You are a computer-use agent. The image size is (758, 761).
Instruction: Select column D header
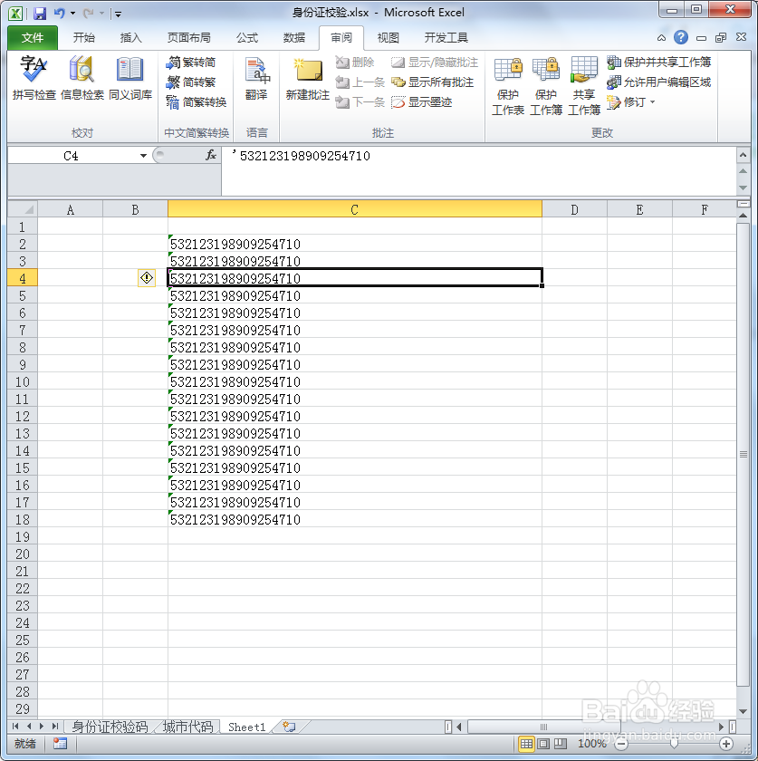point(574,209)
